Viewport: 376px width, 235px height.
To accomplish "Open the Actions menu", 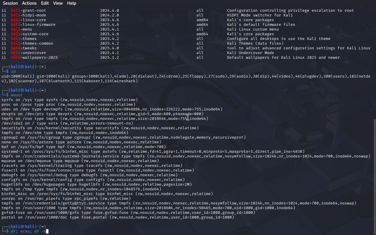I will click(29, 3).
